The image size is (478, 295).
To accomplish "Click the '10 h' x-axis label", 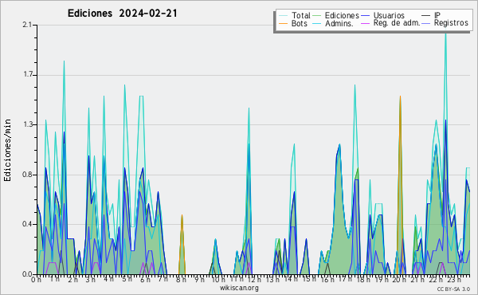I will click(218, 280).
